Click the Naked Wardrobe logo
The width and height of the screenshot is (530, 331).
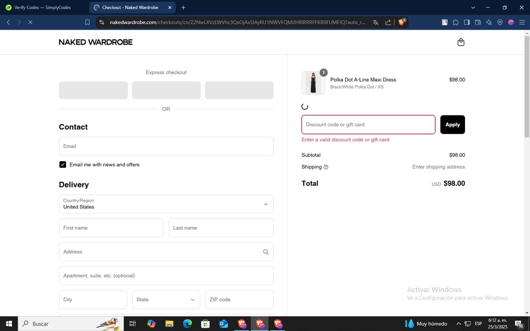(x=96, y=42)
